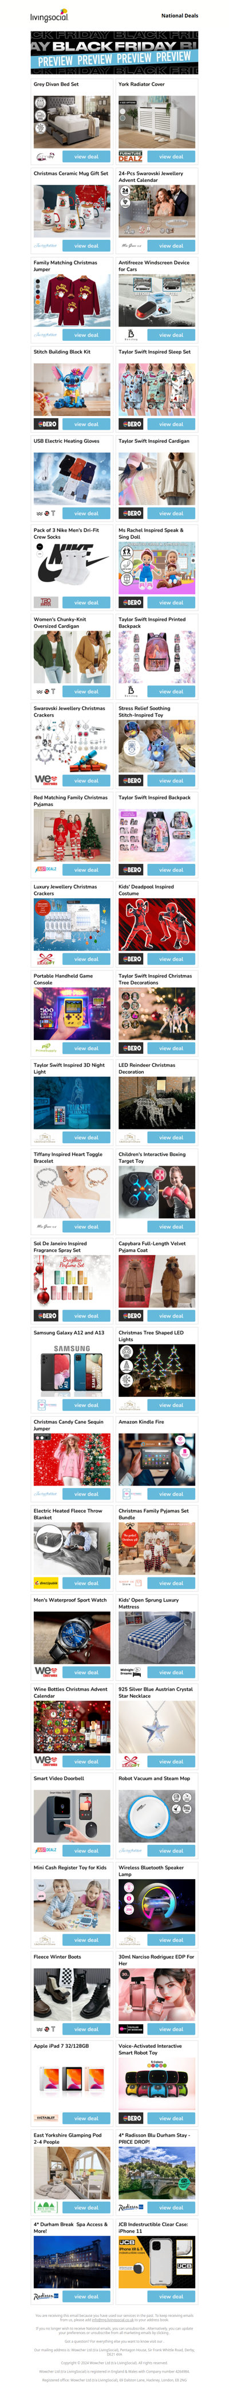View deal for Grey Divan Bed Set
This screenshot has width=229, height=2388.
click(86, 157)
